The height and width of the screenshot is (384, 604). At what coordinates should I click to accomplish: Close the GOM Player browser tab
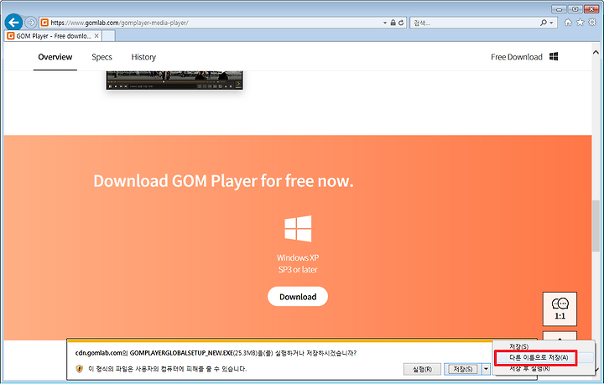tap(96, 36)
